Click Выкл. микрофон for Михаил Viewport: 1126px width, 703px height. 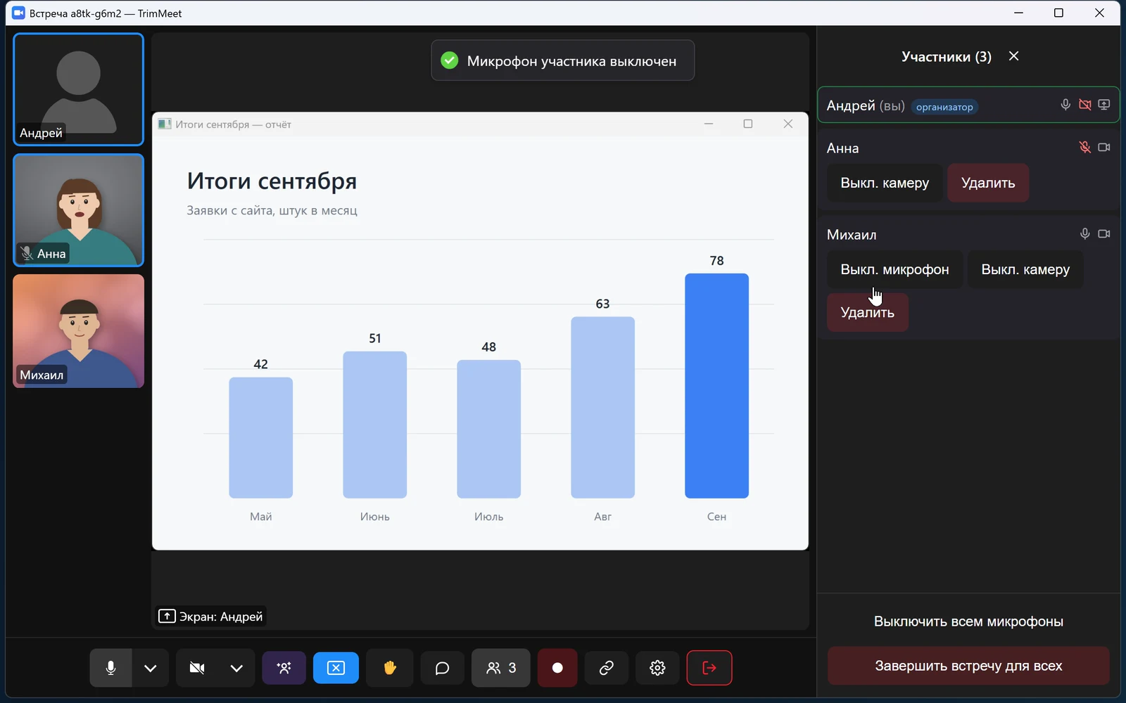pyautogui.click(x=894, y=269)
